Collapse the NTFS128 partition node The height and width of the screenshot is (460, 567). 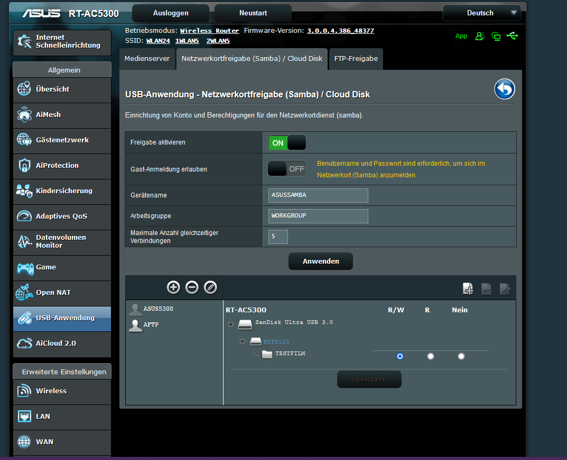(242, 341)
